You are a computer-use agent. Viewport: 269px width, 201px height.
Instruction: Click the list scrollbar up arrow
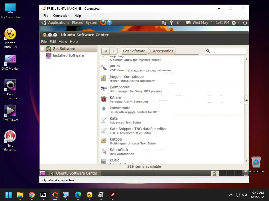[246, 59]
